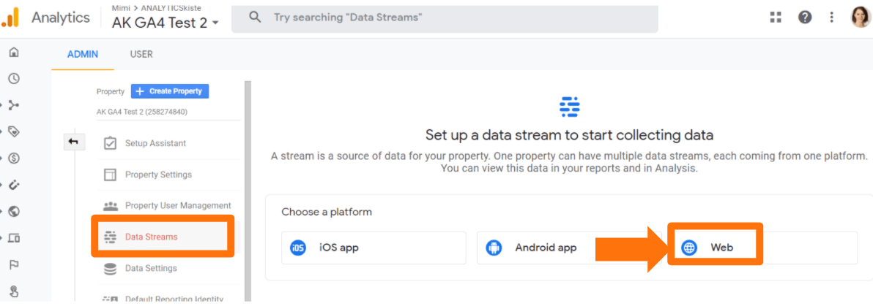This screenshot has height=306, width=873.
Task: Click the "Choose a platform" label
Action: [x=326, y=212]
